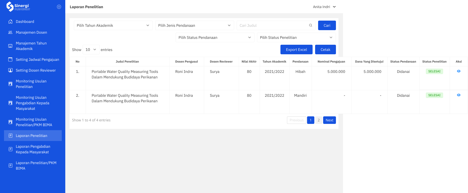Click the Manajemen Dosen people icon
Viewport: 468px width, 193px height.
coord(10,32)
